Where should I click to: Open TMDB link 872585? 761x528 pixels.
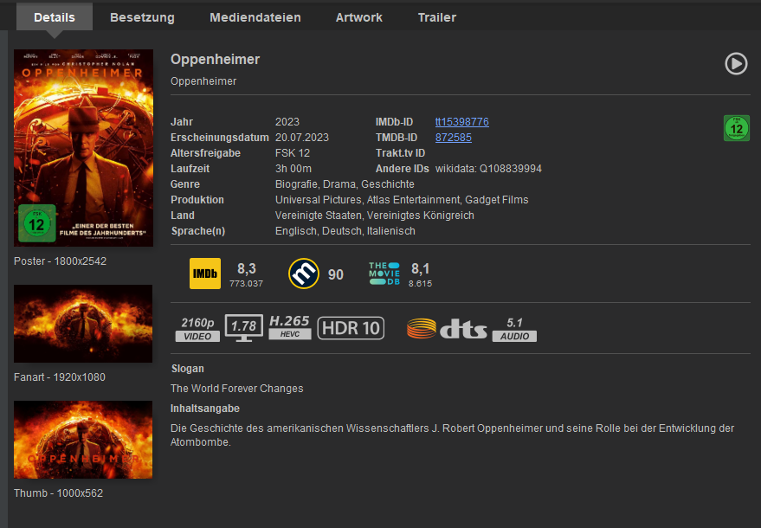454,138
